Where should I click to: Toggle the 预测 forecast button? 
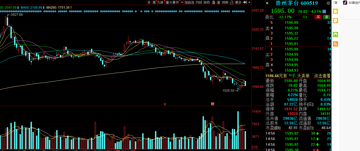(225, 2)
